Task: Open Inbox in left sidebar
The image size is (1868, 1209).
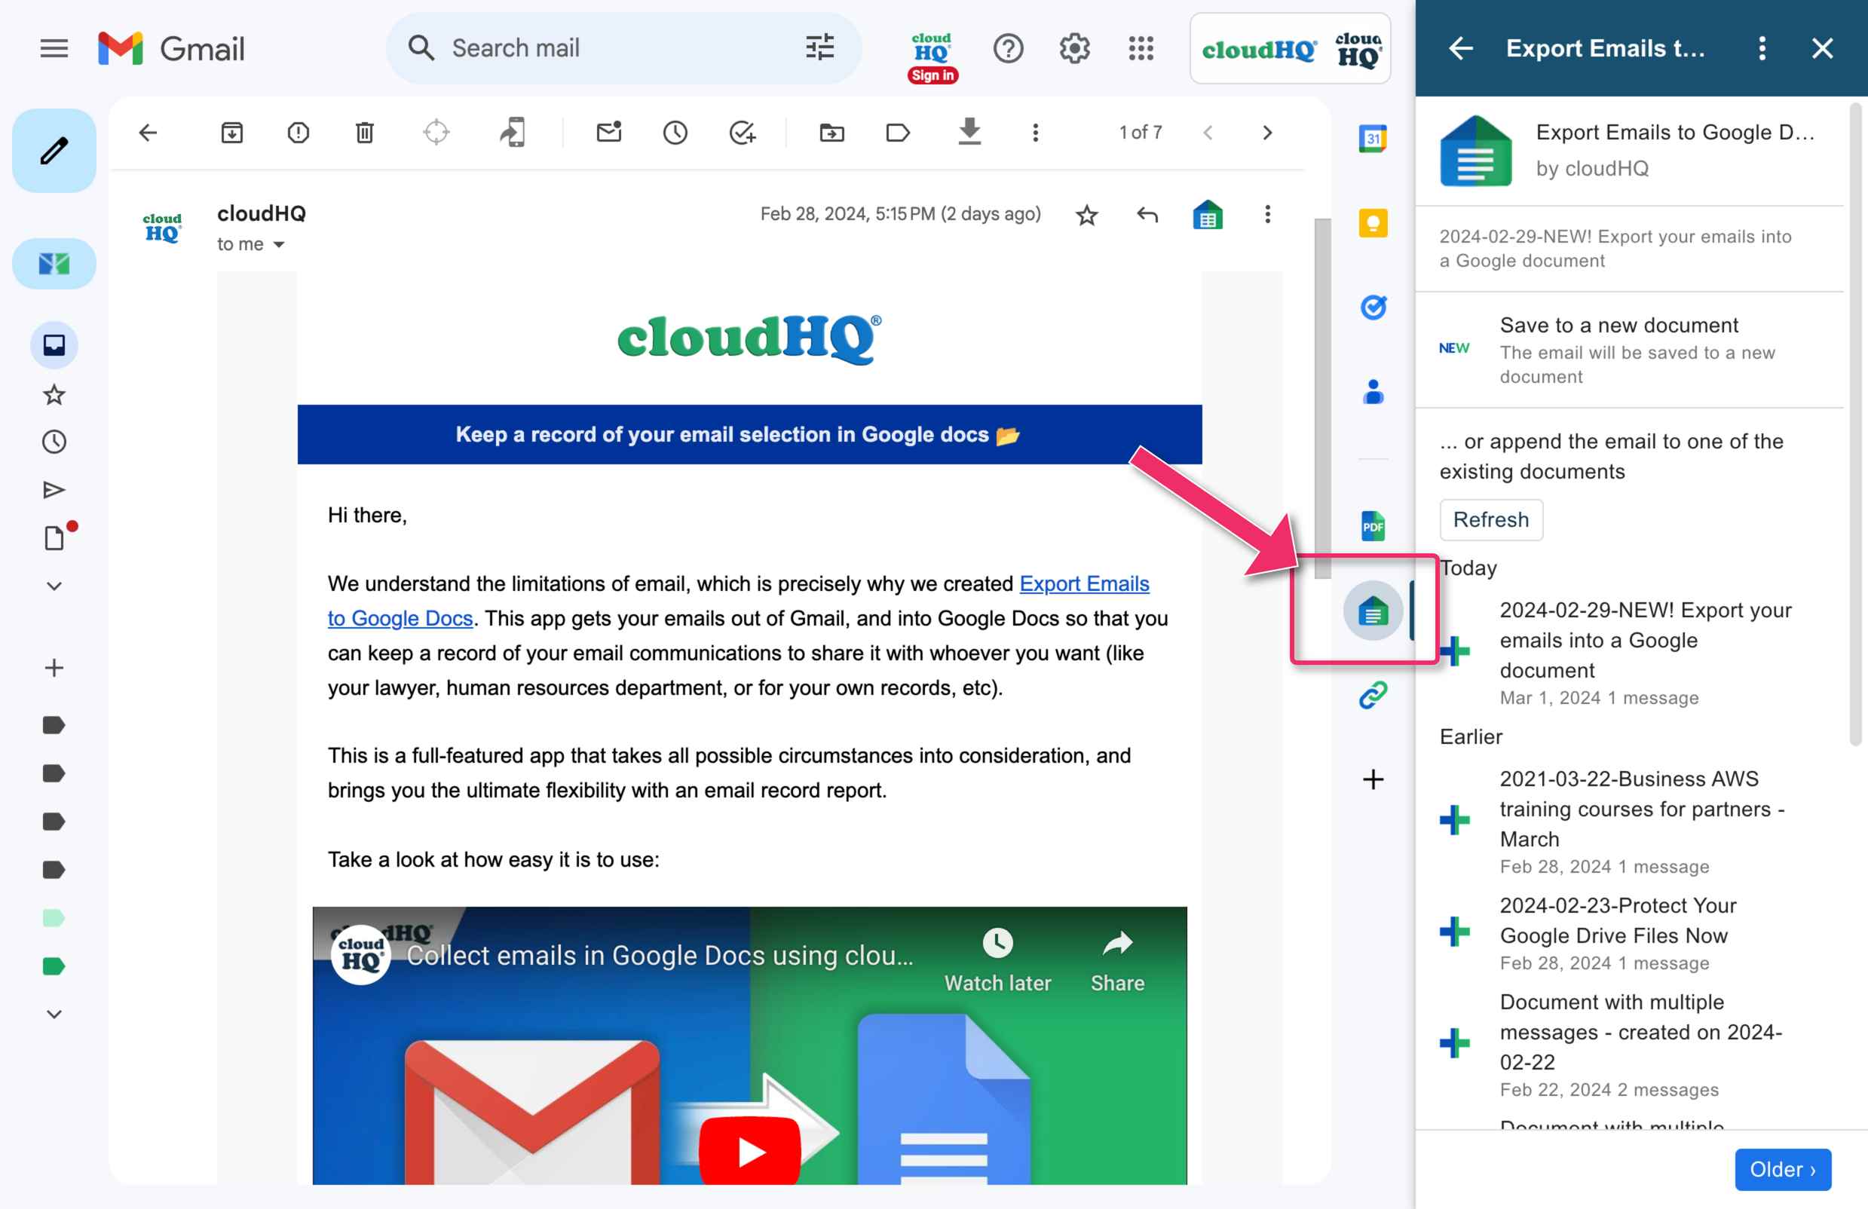Action: pos(54,344)
